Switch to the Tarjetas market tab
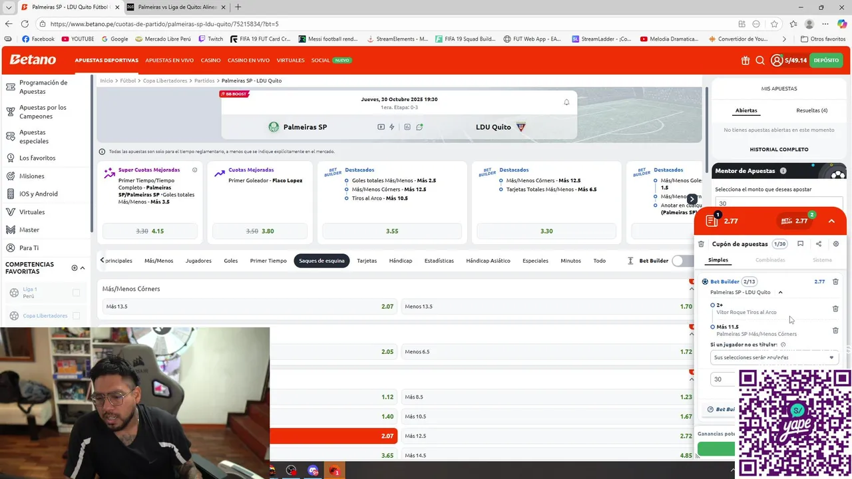This screenshot has height=479, width=852. 367,261
